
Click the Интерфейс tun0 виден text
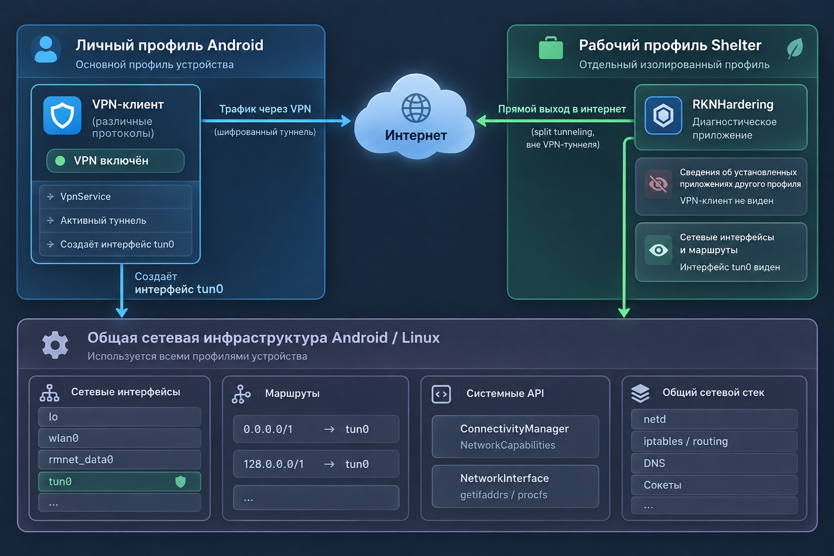tap(730, 267)
